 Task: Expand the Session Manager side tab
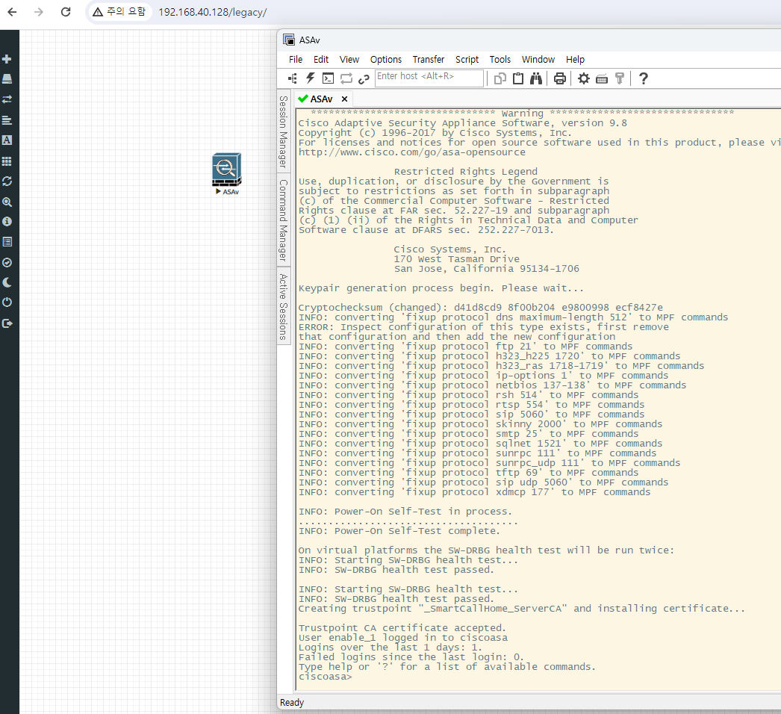coord(284,131)
